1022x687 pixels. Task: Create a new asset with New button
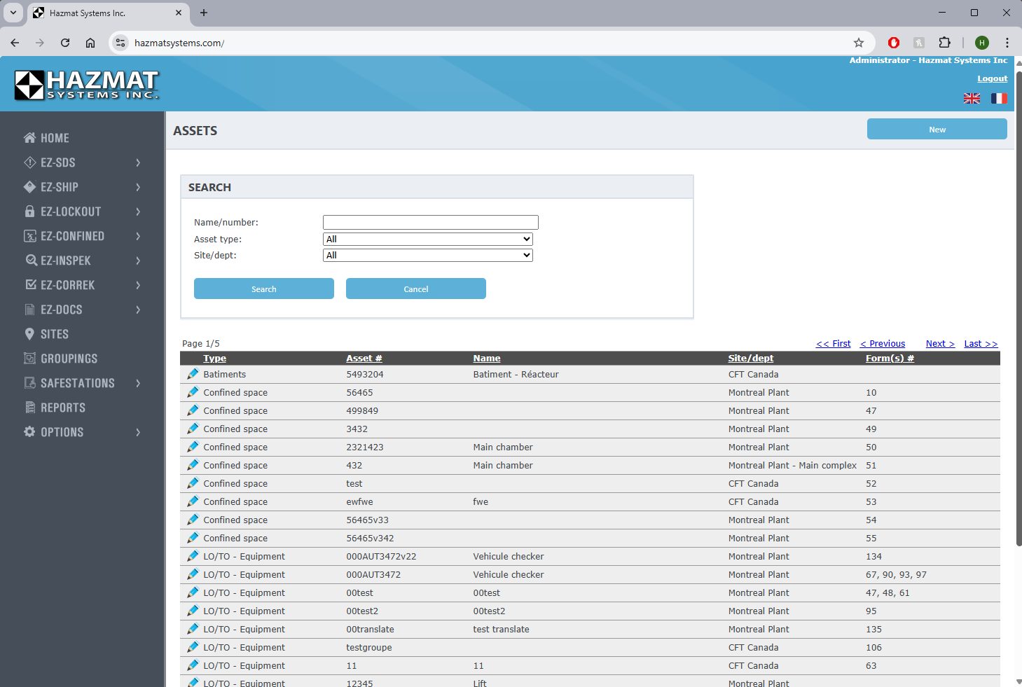coord(937,130)
